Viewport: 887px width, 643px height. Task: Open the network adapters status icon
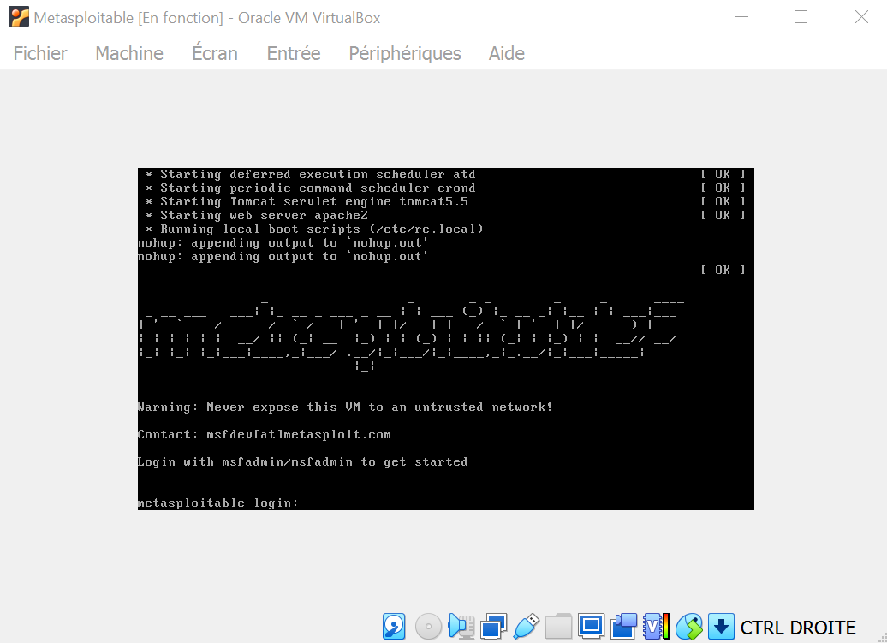pos(493,627)
